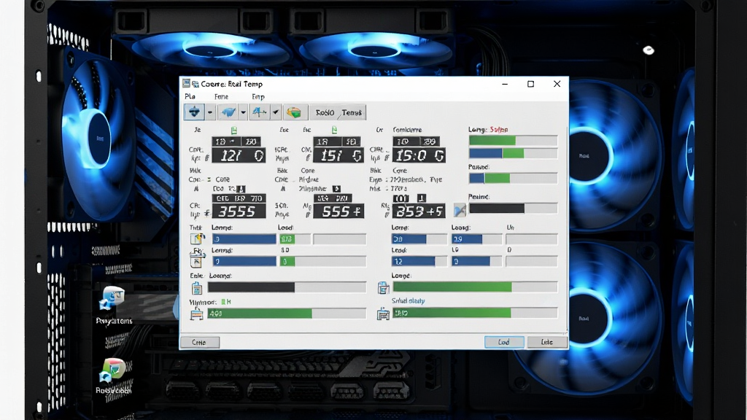Click the Loamat black load bar
747x420 pixels.
coord(287,287)
